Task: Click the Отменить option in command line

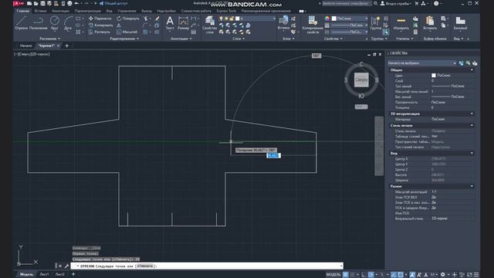Action: pos(145,266)
